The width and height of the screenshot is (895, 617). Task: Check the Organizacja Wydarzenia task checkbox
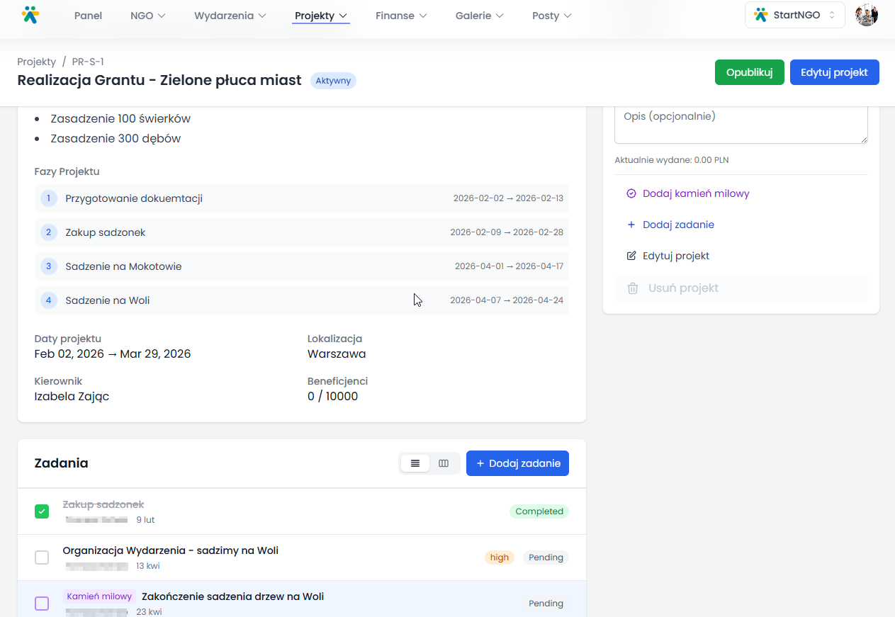pos(42,557)
